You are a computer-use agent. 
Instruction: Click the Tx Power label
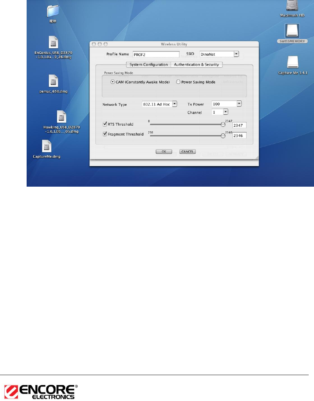pyautogui.click(x=195, y=104)
